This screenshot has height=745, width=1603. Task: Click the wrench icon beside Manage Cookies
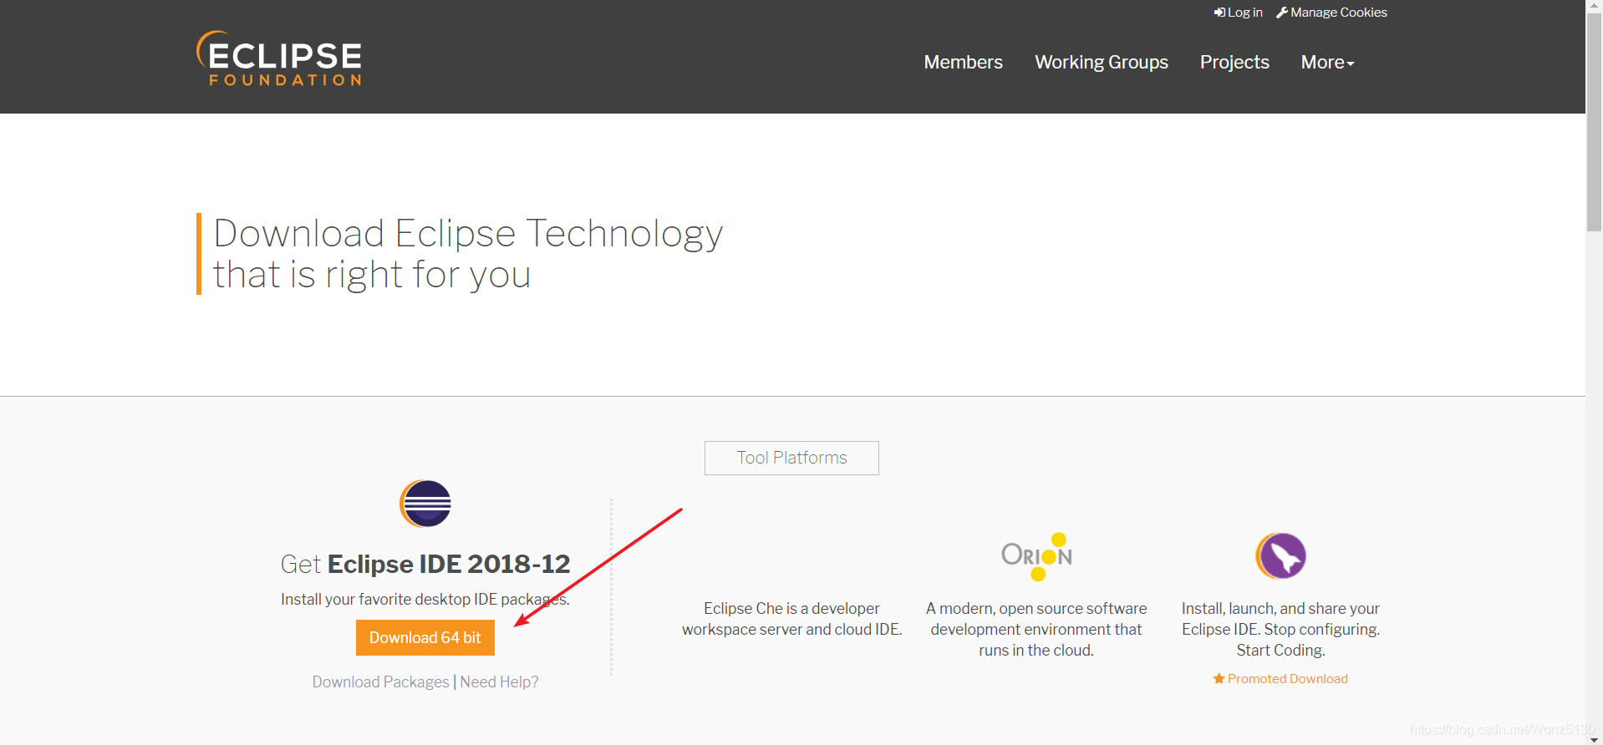(x=1282, y=13)
